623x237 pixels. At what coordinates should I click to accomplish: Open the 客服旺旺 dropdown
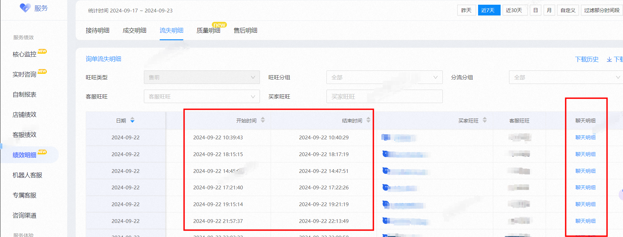[202, 96]
